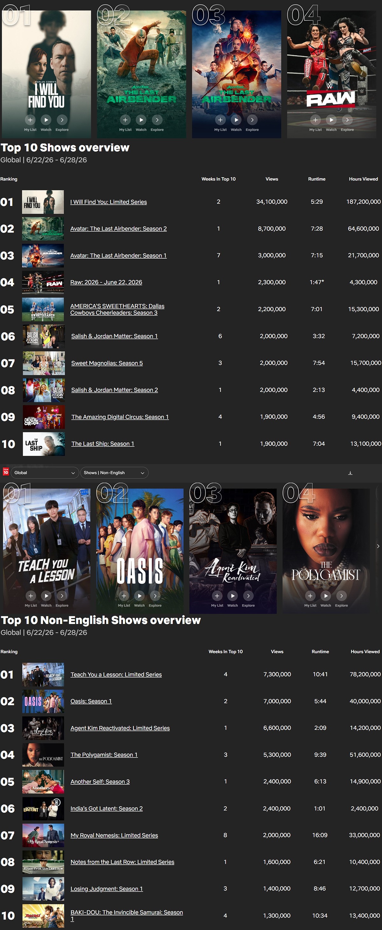Open The Amazing Digital Circus: Season 1 link
The image size is (382, 930).
[120, 417]
